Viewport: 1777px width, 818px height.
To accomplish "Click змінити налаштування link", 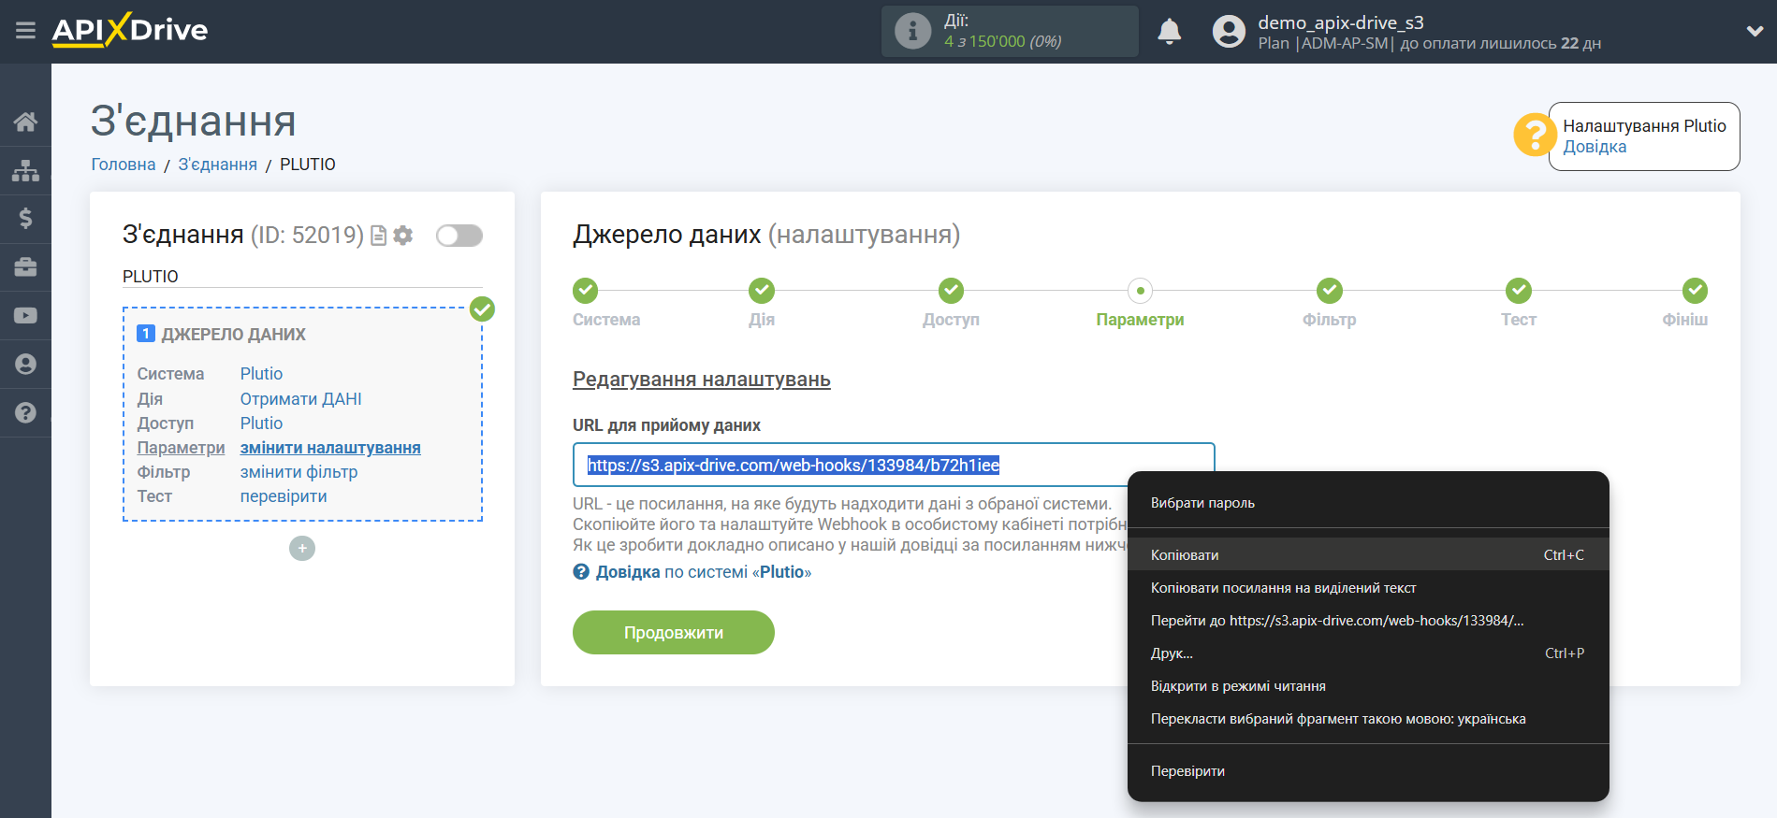I will pyautogui.click(x=330, y=448).
